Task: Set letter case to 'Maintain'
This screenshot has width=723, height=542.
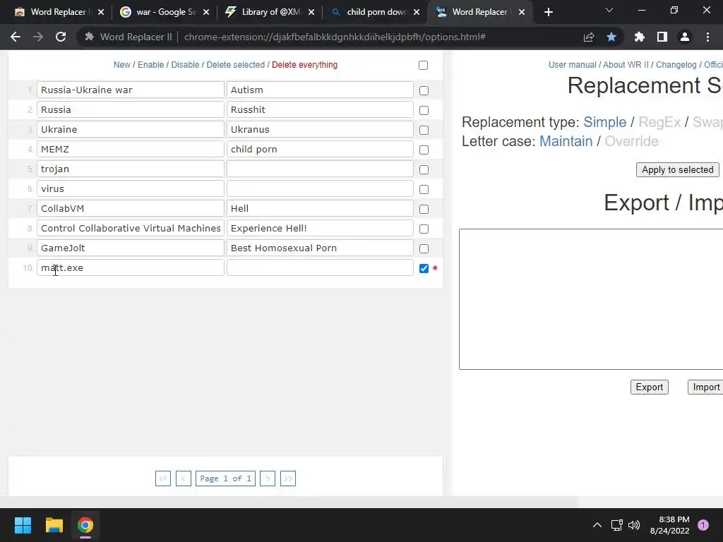Action: [566, 141]
